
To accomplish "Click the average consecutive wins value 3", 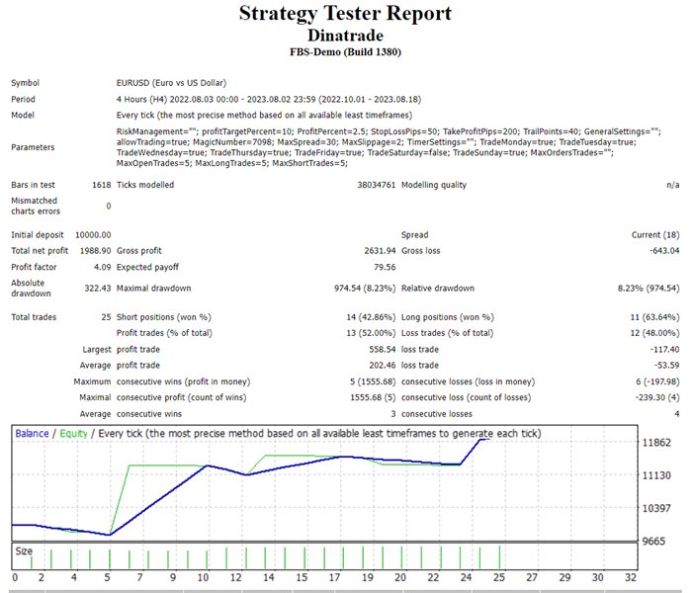I will (392, 414).
